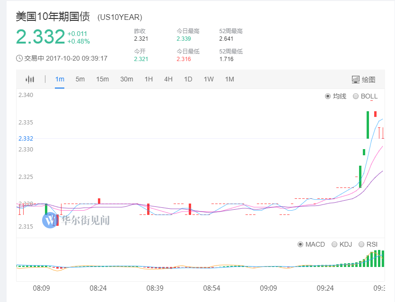Click the clock icon beside trading time
Viewport: 395px width, 302px height.
[19, 58]
